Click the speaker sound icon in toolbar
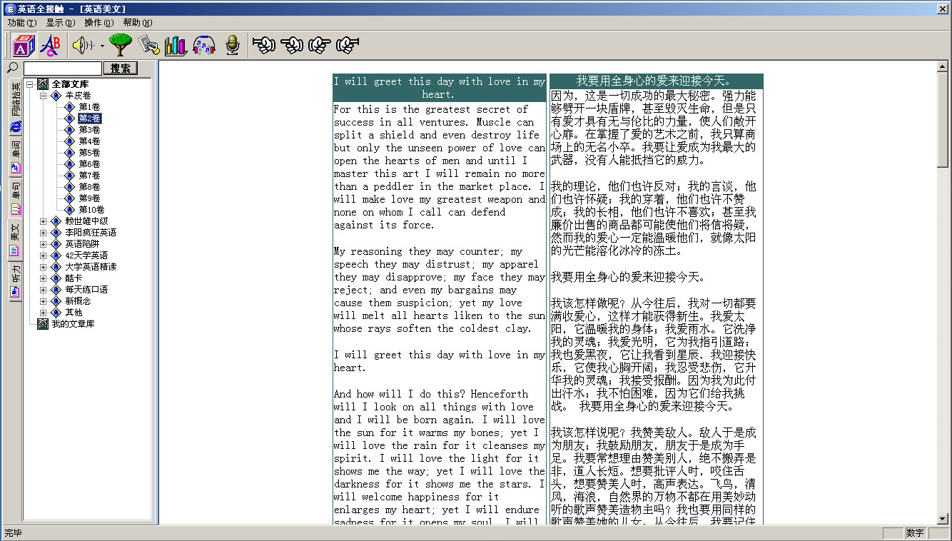The image size is (952, 541). tap(82, 46)
